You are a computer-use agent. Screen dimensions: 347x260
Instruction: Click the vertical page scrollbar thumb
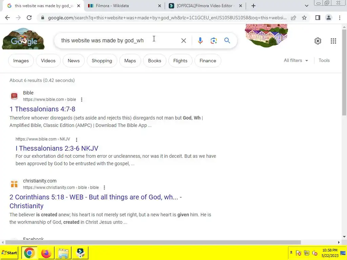344,72
